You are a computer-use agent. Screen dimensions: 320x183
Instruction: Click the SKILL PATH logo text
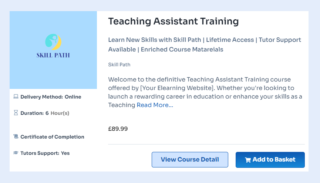click(x=53, y=56)
